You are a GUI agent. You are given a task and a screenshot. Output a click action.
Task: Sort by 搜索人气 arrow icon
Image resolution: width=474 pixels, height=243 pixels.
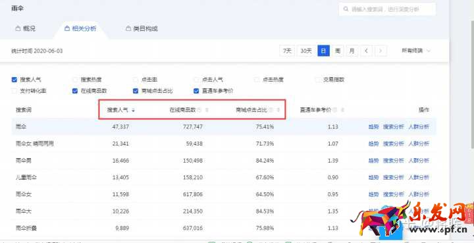[133, 111]
